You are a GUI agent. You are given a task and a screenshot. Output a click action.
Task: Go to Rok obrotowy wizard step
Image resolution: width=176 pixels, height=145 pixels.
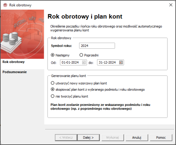[14, 62]
